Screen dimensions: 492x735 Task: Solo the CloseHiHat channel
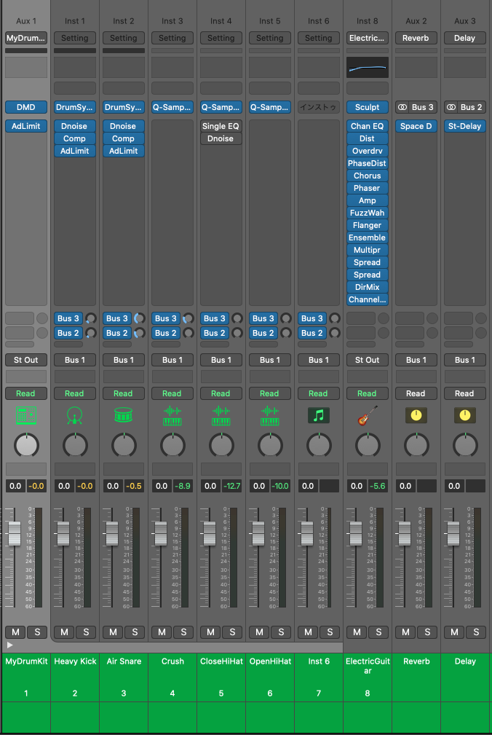click(231, 632)
